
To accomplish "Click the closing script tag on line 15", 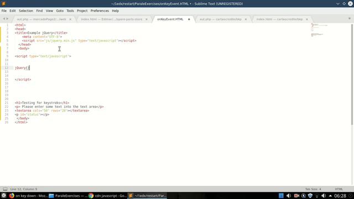I will click(x=23, y=80).
